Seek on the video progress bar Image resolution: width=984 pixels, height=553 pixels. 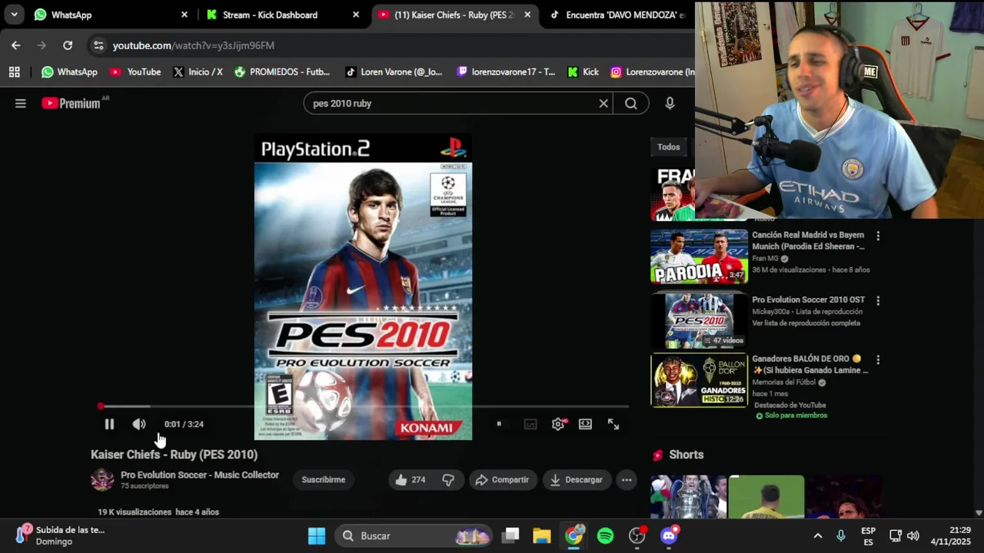coord(364,406)
